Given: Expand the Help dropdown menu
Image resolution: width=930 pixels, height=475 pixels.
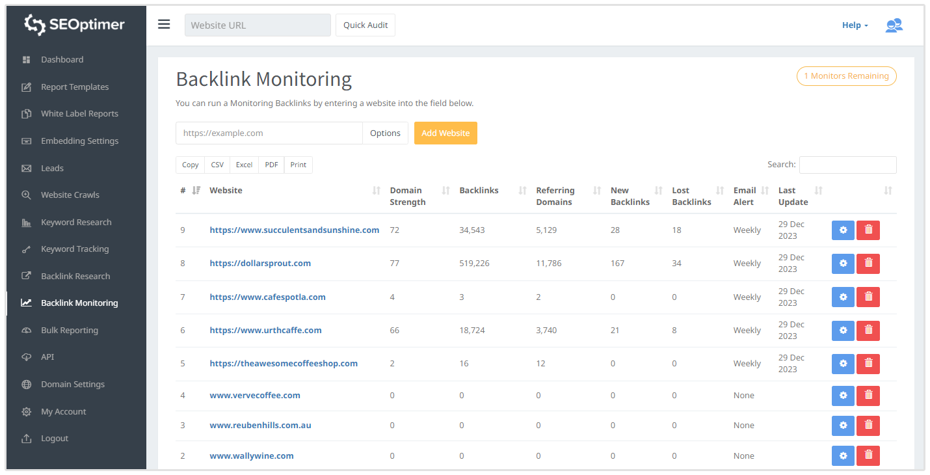Looking at the screenshot, I should pyautogui.click(x=855, y=25).
